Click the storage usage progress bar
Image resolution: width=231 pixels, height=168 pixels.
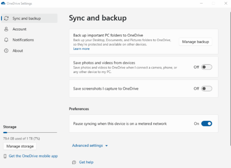30,133
